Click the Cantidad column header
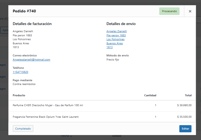The height and width of the screenshot is (140, 201). [150, 95]
